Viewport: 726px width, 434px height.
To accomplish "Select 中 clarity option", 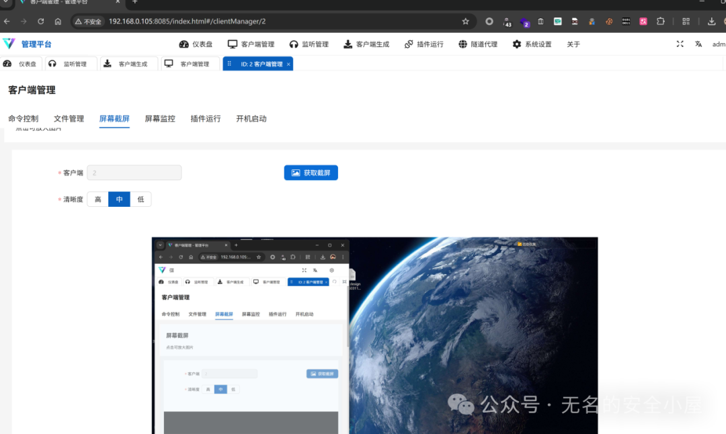I will click(119, 200).
